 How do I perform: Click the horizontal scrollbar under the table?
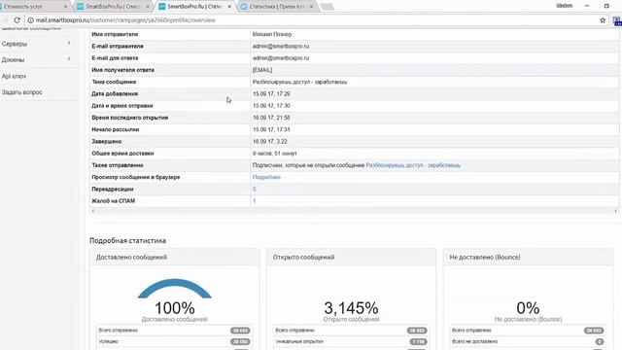[354, 211]
